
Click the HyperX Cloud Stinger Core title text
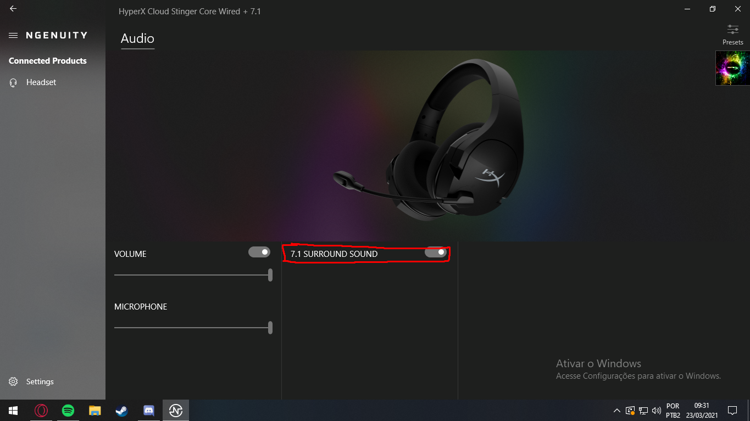190,11
